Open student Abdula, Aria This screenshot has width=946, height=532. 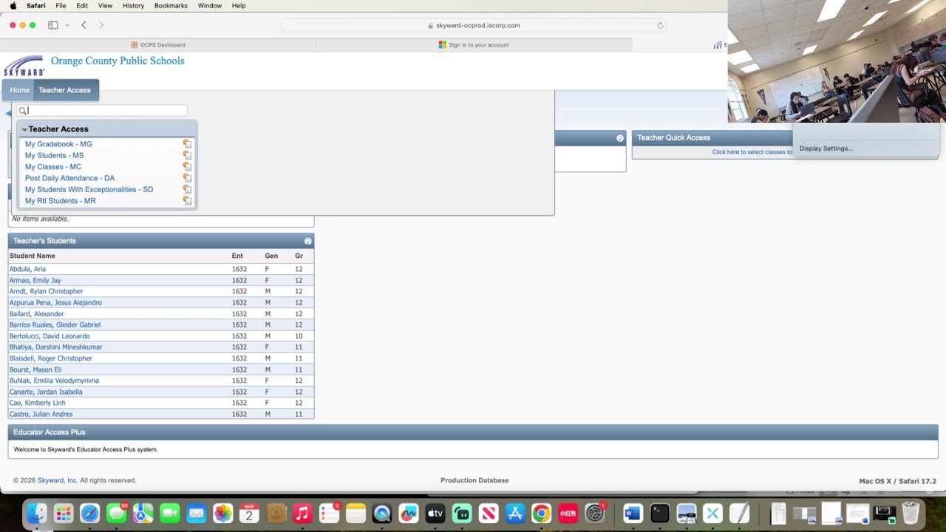click(27, 269)
